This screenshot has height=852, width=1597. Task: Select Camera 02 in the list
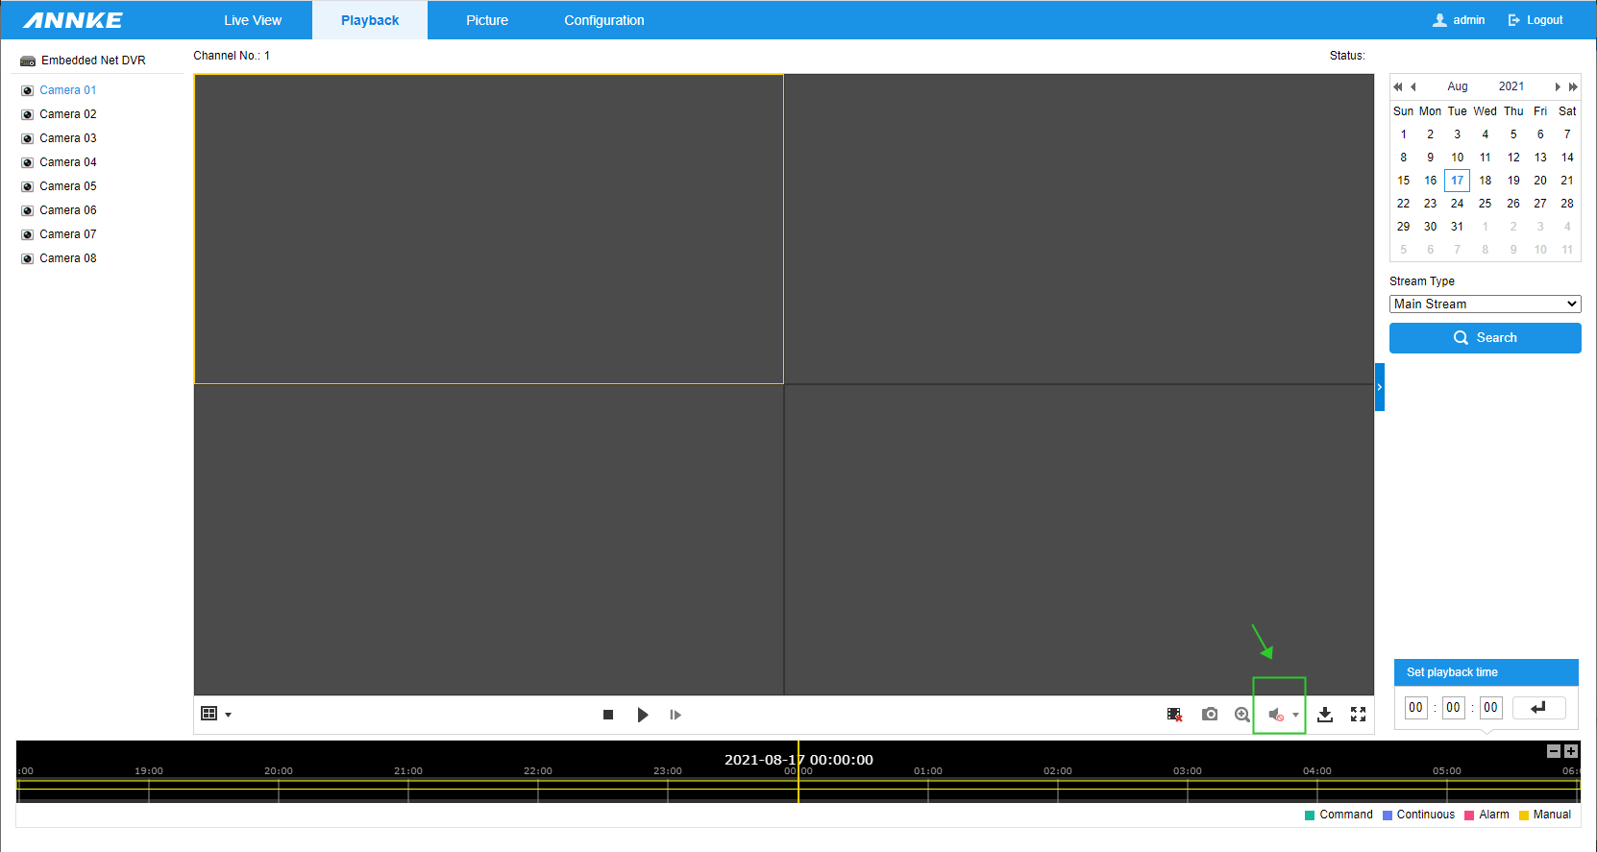68,114
